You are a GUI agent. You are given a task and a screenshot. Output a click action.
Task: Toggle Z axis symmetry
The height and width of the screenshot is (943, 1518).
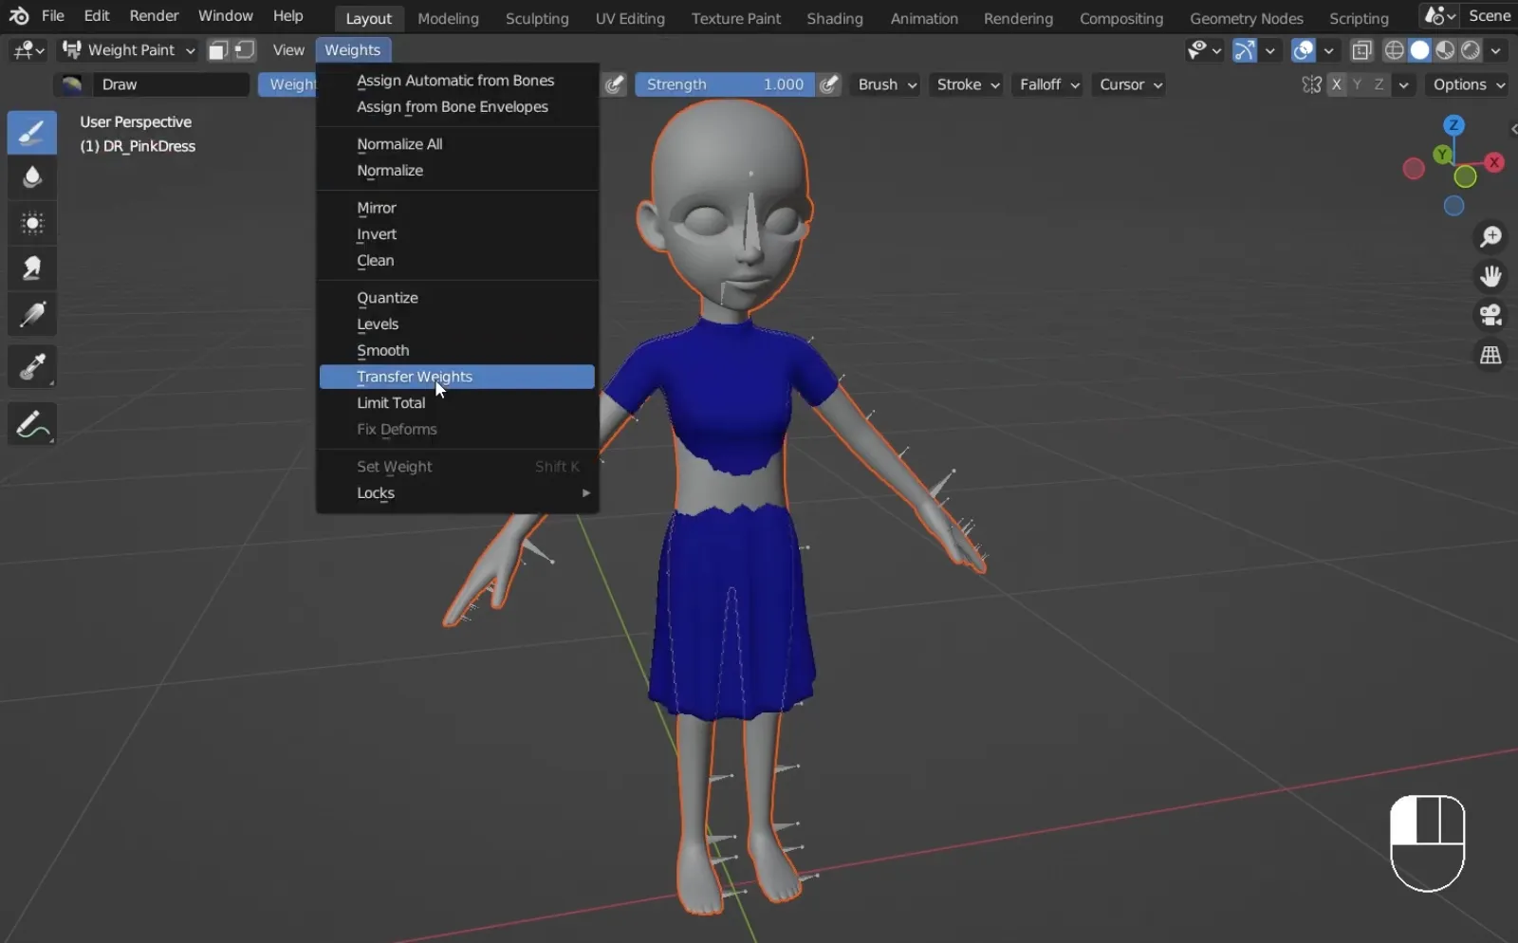[1379, 84]
